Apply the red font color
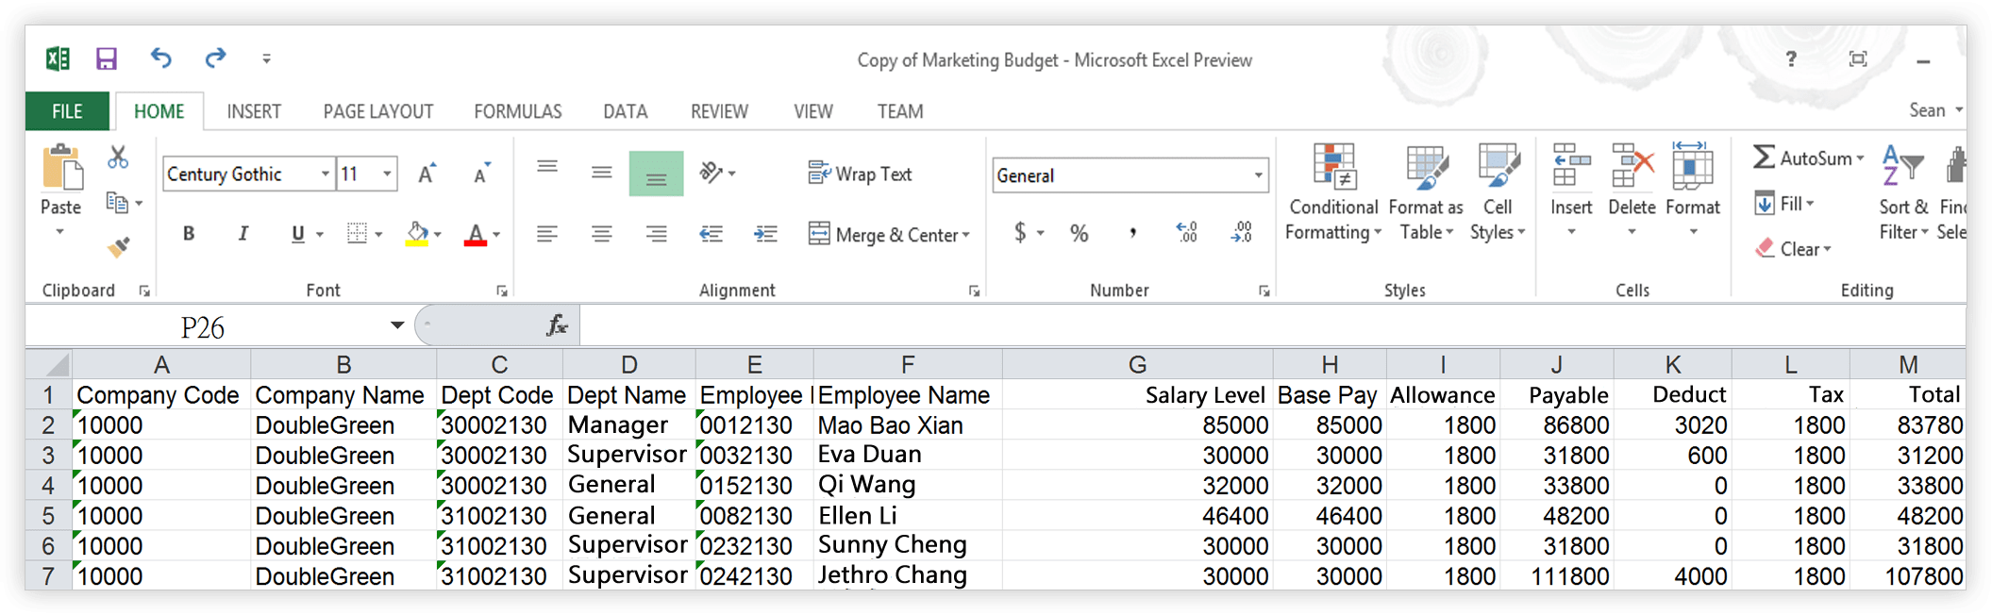This screenshot has height=615, width=1992. click(x=476, y=234)
